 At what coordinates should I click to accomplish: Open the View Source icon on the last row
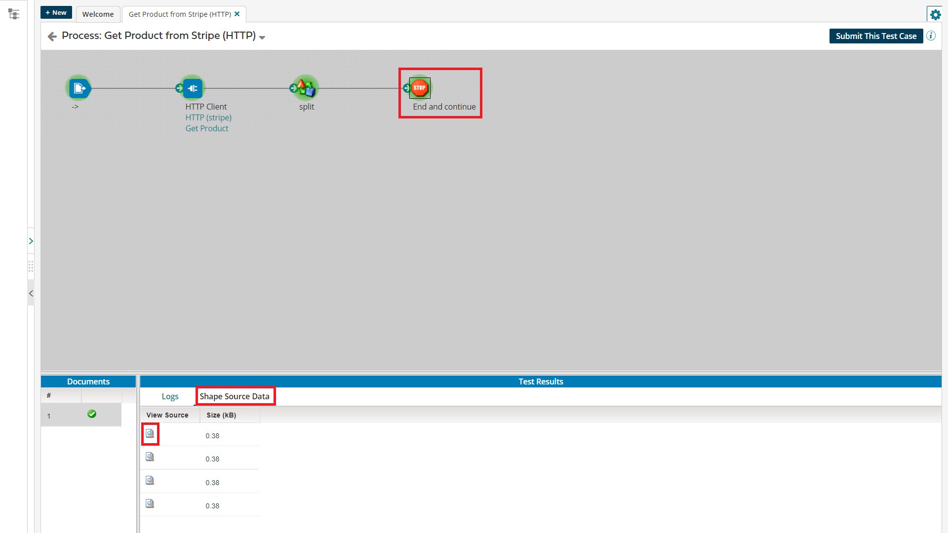click(150, 503)
